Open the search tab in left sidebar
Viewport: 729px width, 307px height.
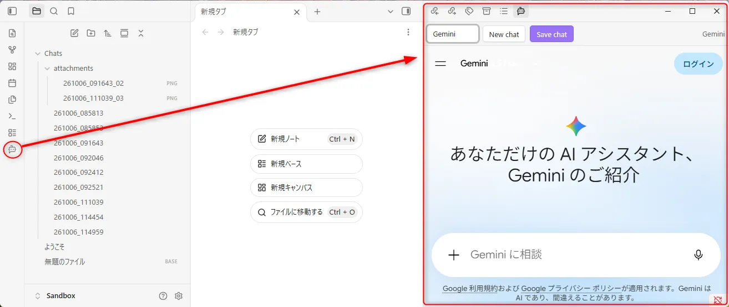(x=54, y=11)
